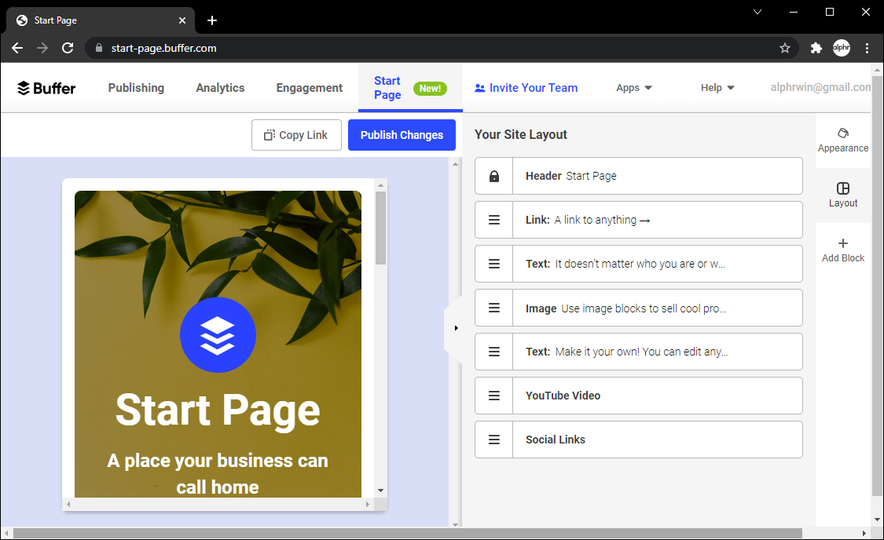Open the Header Start Page block
Viewport: 884px width, 540px height.
(639, 177)
